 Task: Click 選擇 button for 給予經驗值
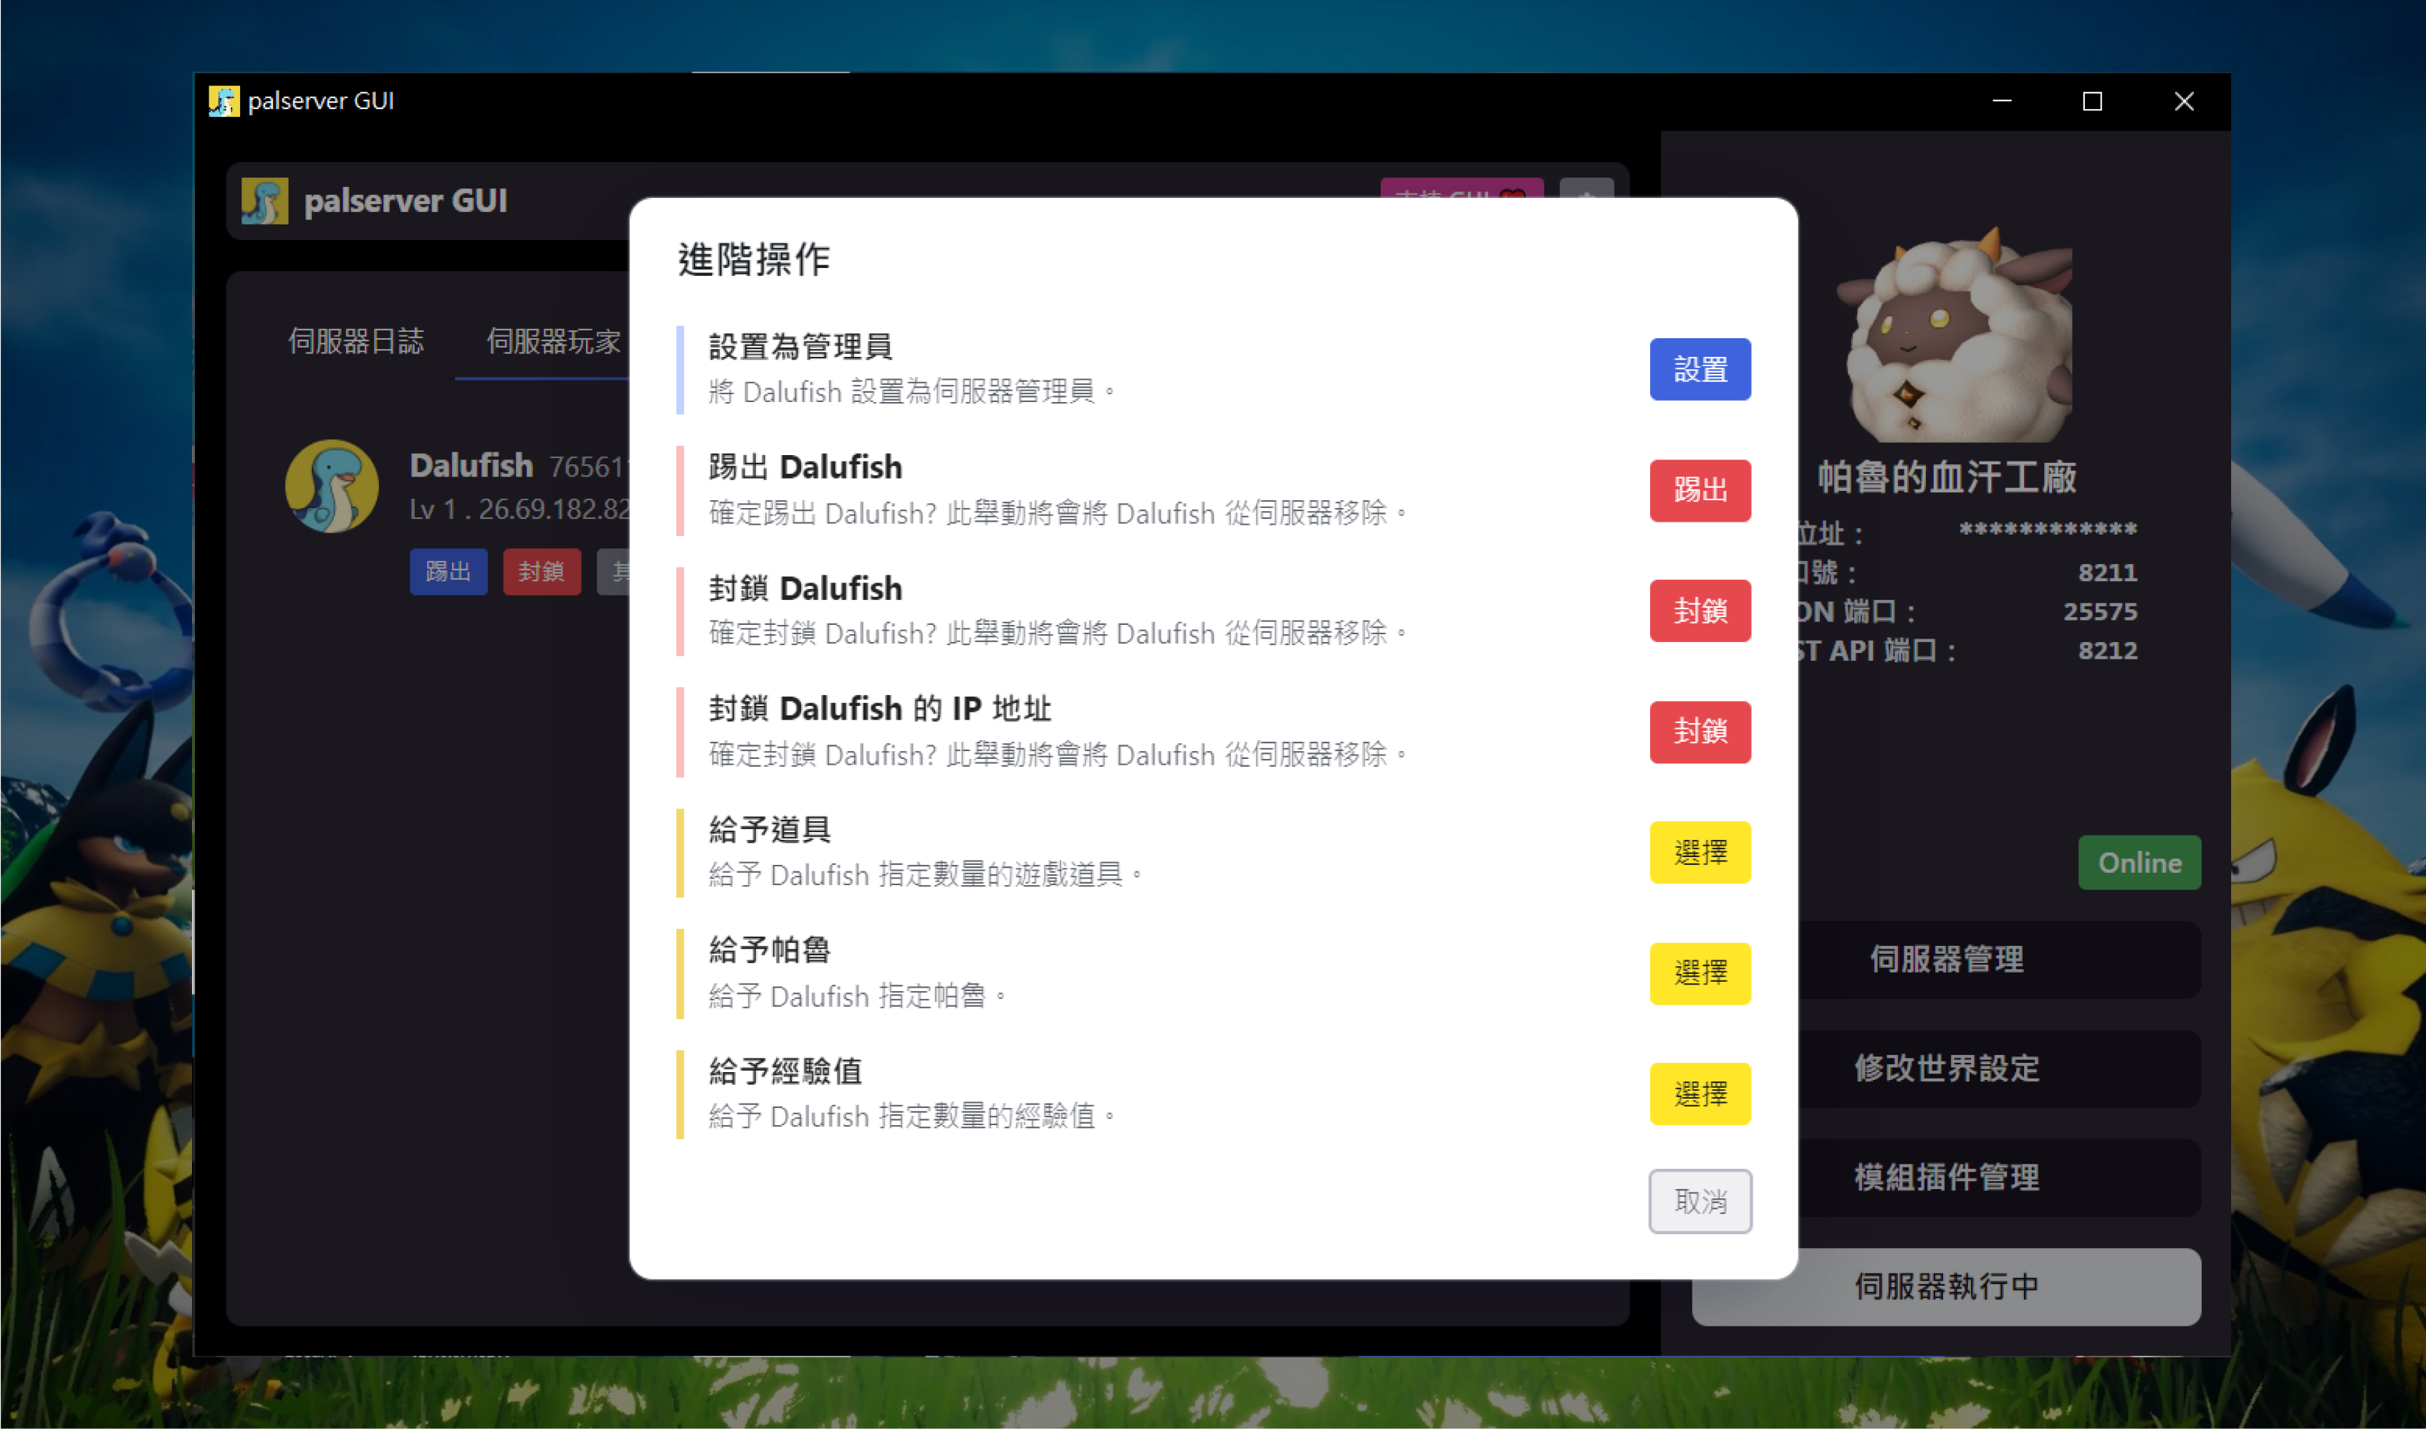[1699, 1094]
